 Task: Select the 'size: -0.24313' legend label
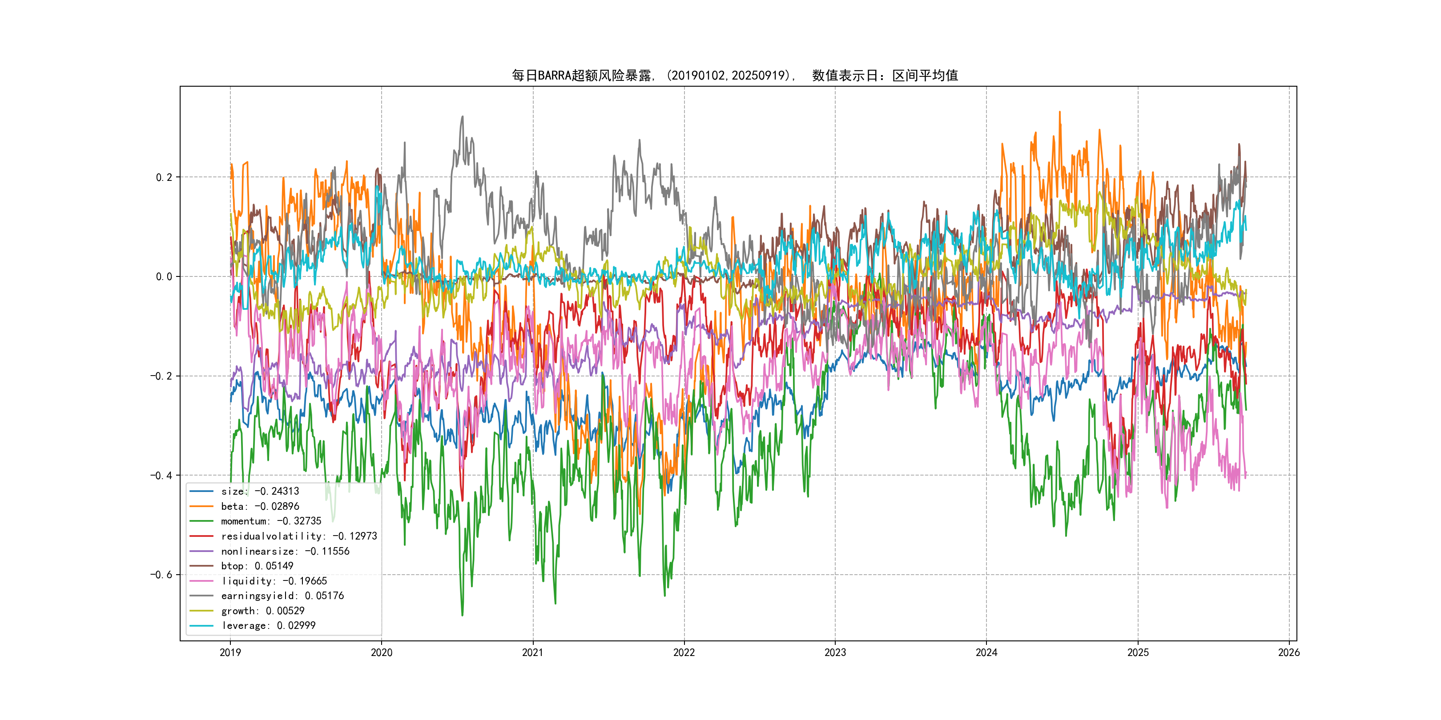(x=260, y=492)
